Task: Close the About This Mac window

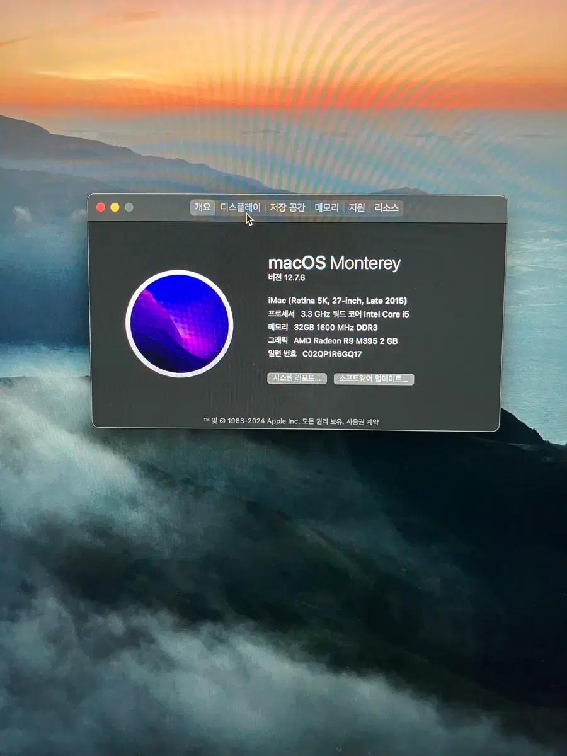Action: pos(100,207)
